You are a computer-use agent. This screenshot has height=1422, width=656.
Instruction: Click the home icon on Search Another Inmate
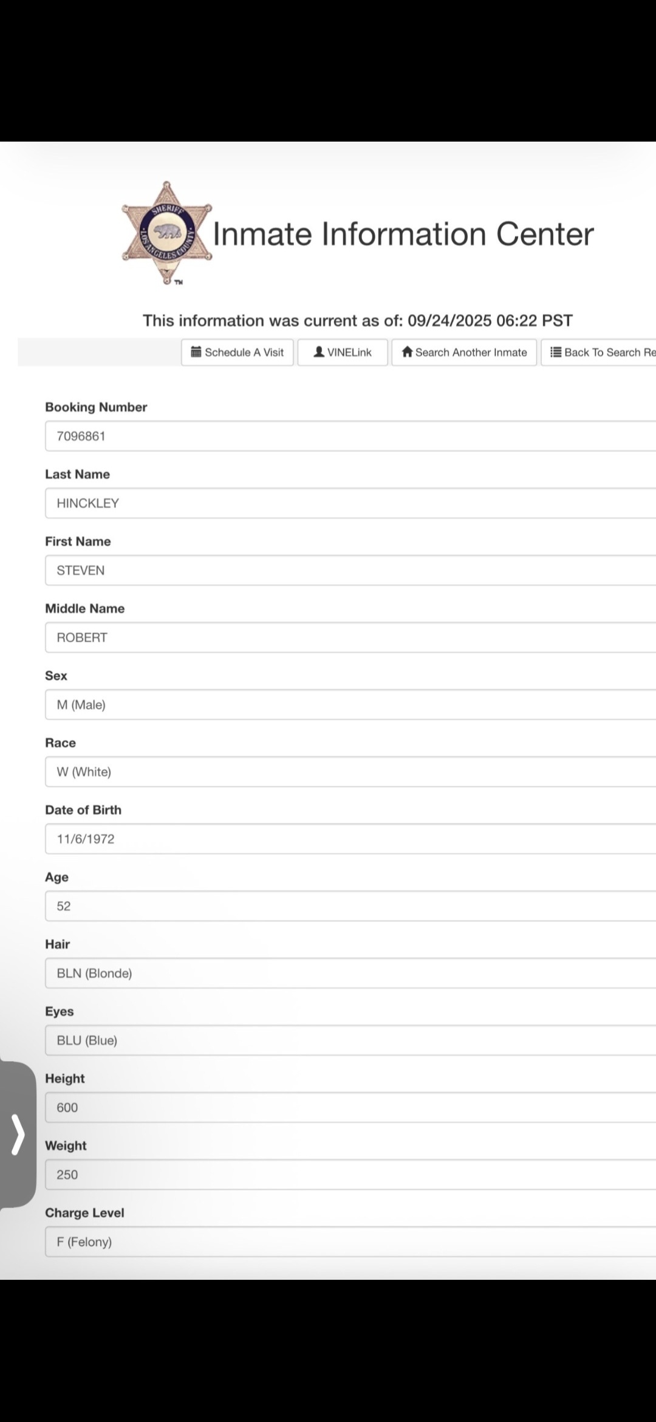tap(408, 352)
